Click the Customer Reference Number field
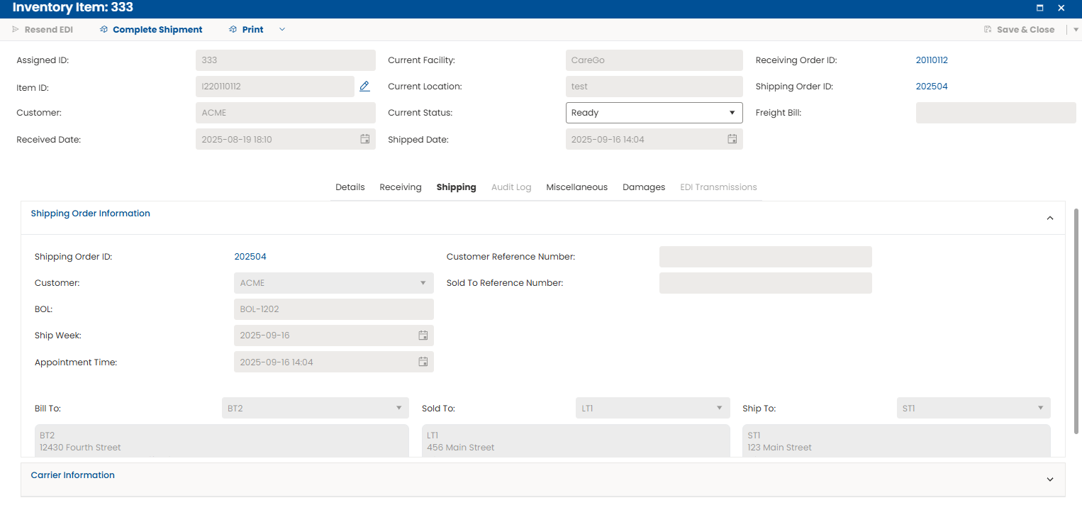1082x532 pixels. tap(765, 257)
